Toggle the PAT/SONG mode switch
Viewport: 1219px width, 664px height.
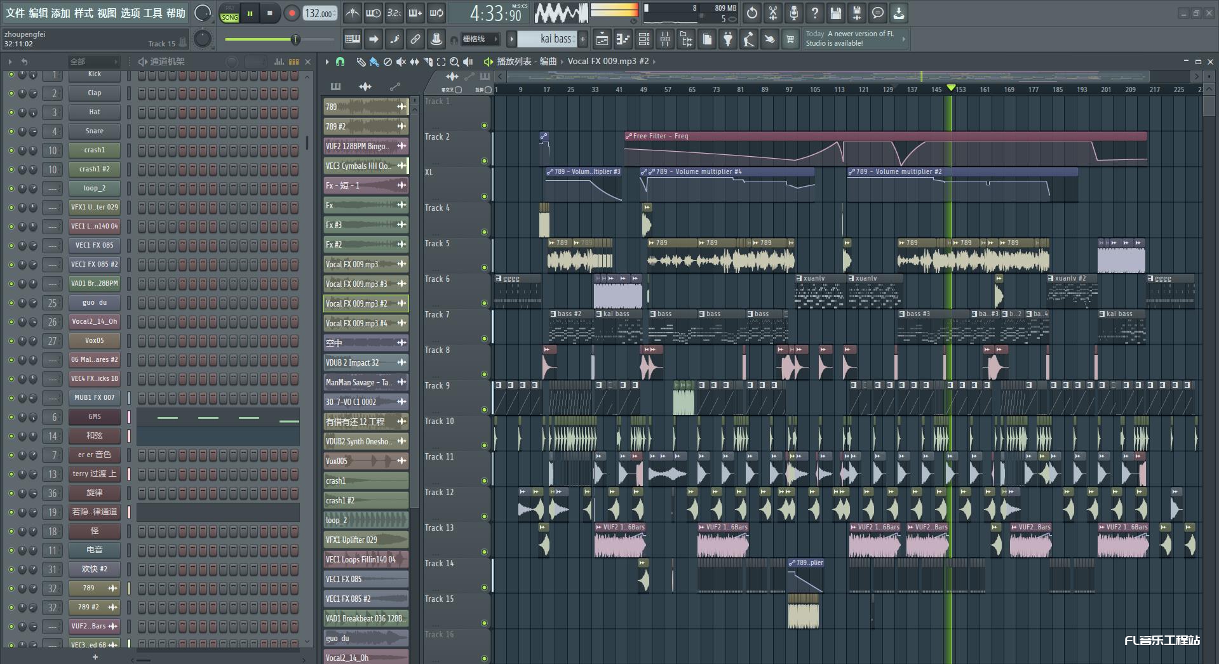[x=229, y=13]
